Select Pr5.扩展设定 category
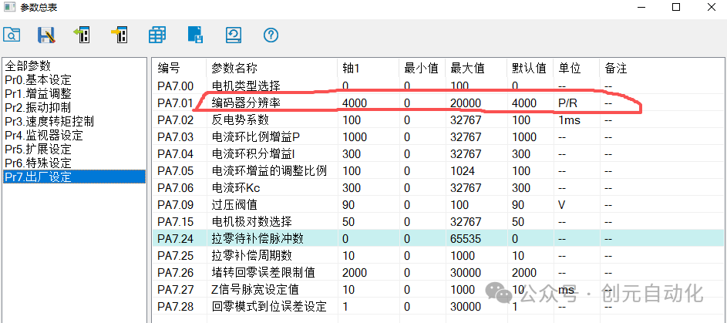Image resolution: width=727 pixels, height=323 pixels. pos(38,150)
